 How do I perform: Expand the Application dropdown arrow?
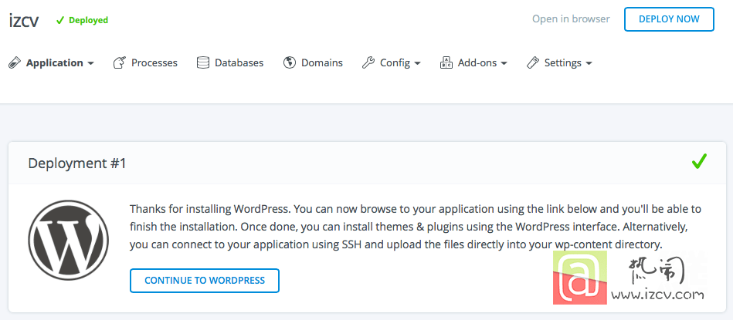90,63
